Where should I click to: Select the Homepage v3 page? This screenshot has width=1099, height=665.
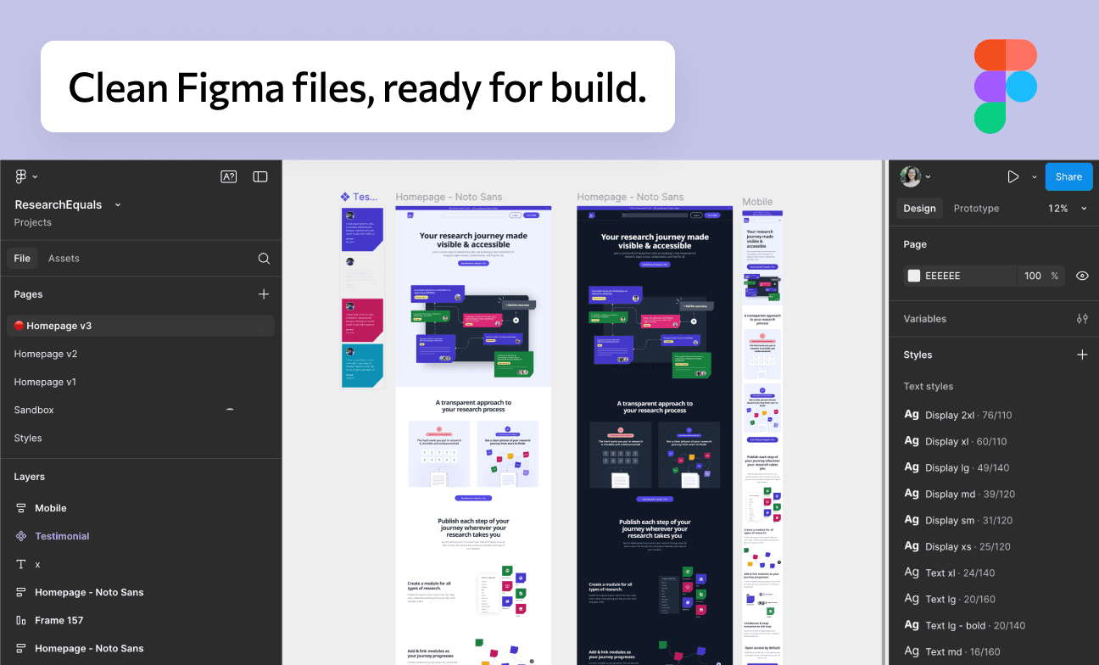click(140, 326)
